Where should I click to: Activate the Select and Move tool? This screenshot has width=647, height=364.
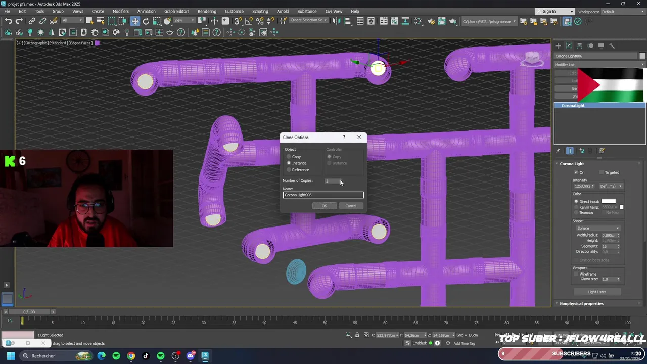coord(135,21)
